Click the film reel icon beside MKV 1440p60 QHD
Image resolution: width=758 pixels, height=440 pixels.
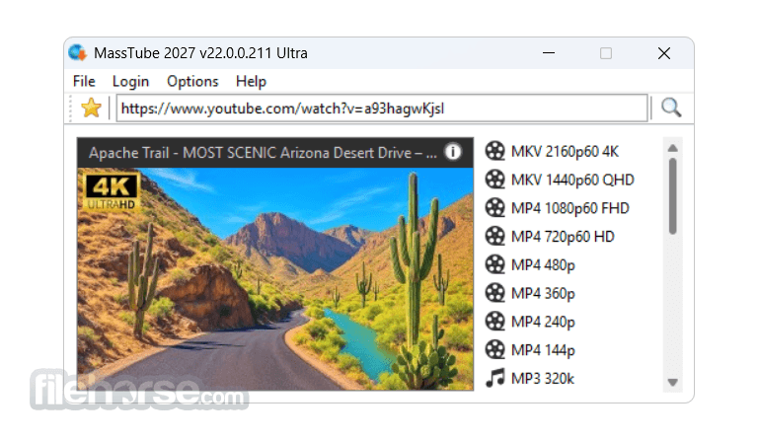[495, 180]
